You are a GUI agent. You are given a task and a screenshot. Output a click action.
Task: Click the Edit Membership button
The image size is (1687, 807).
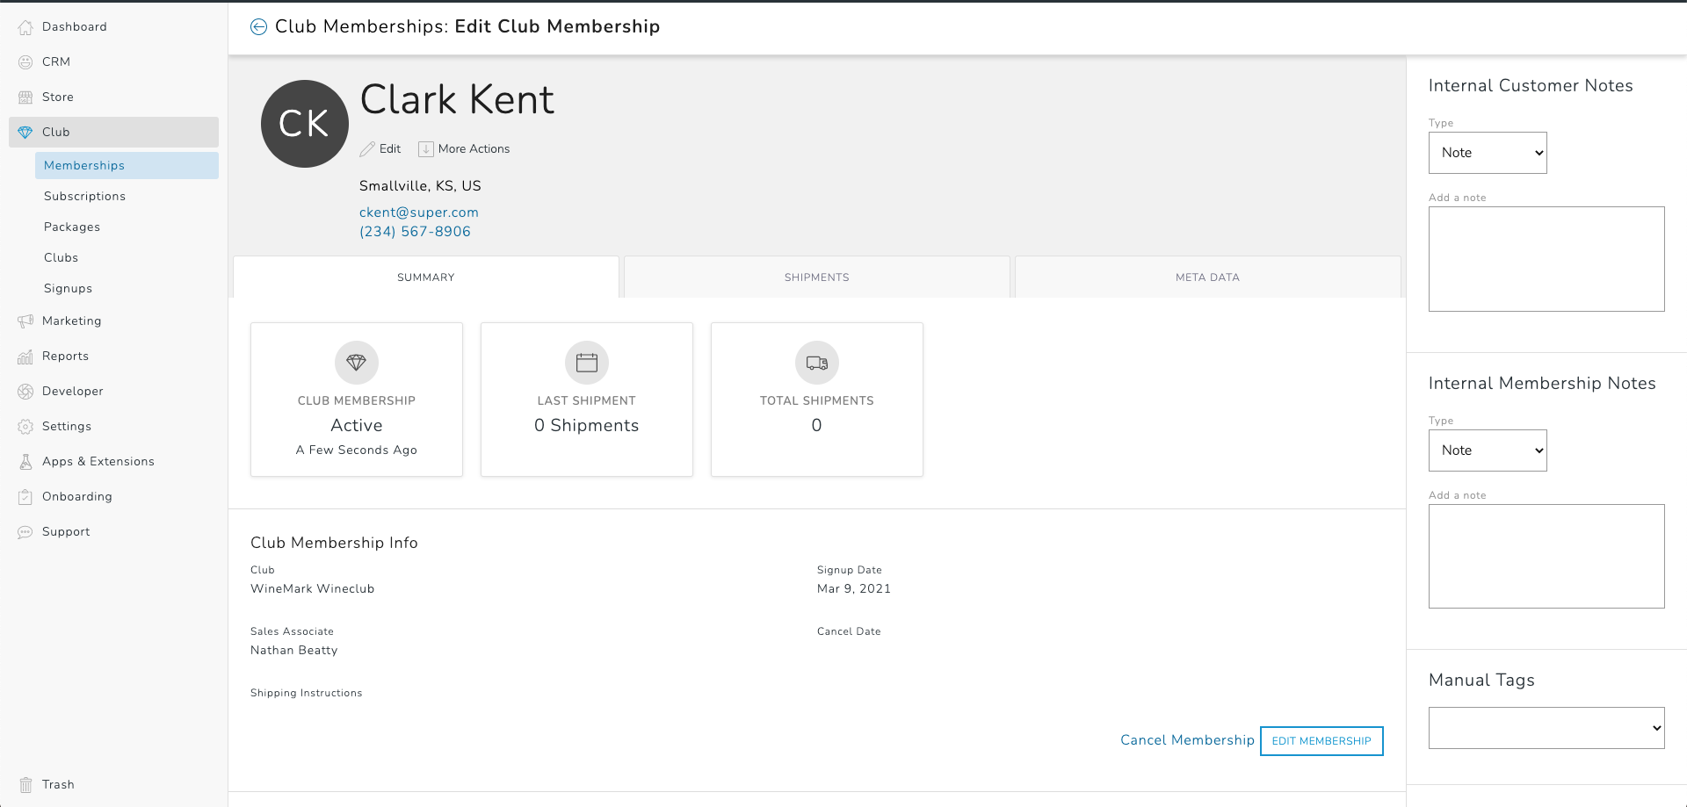(x=1321, y=741)
